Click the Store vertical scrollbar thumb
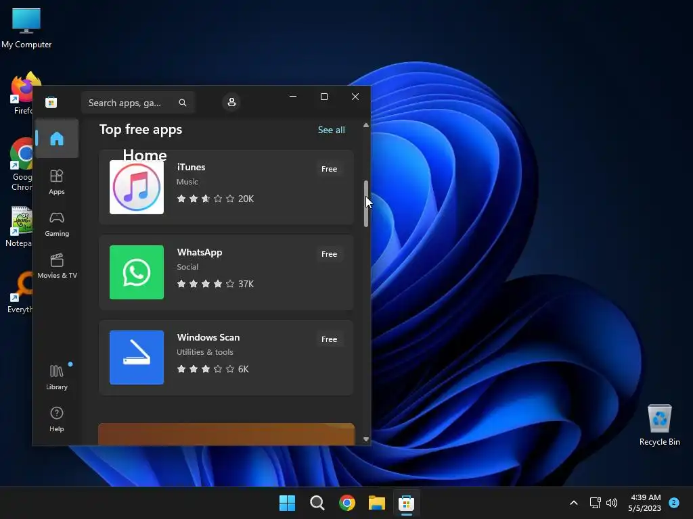Image resolution: width=693 pixels, height=519 pixels. click(366, 203)
